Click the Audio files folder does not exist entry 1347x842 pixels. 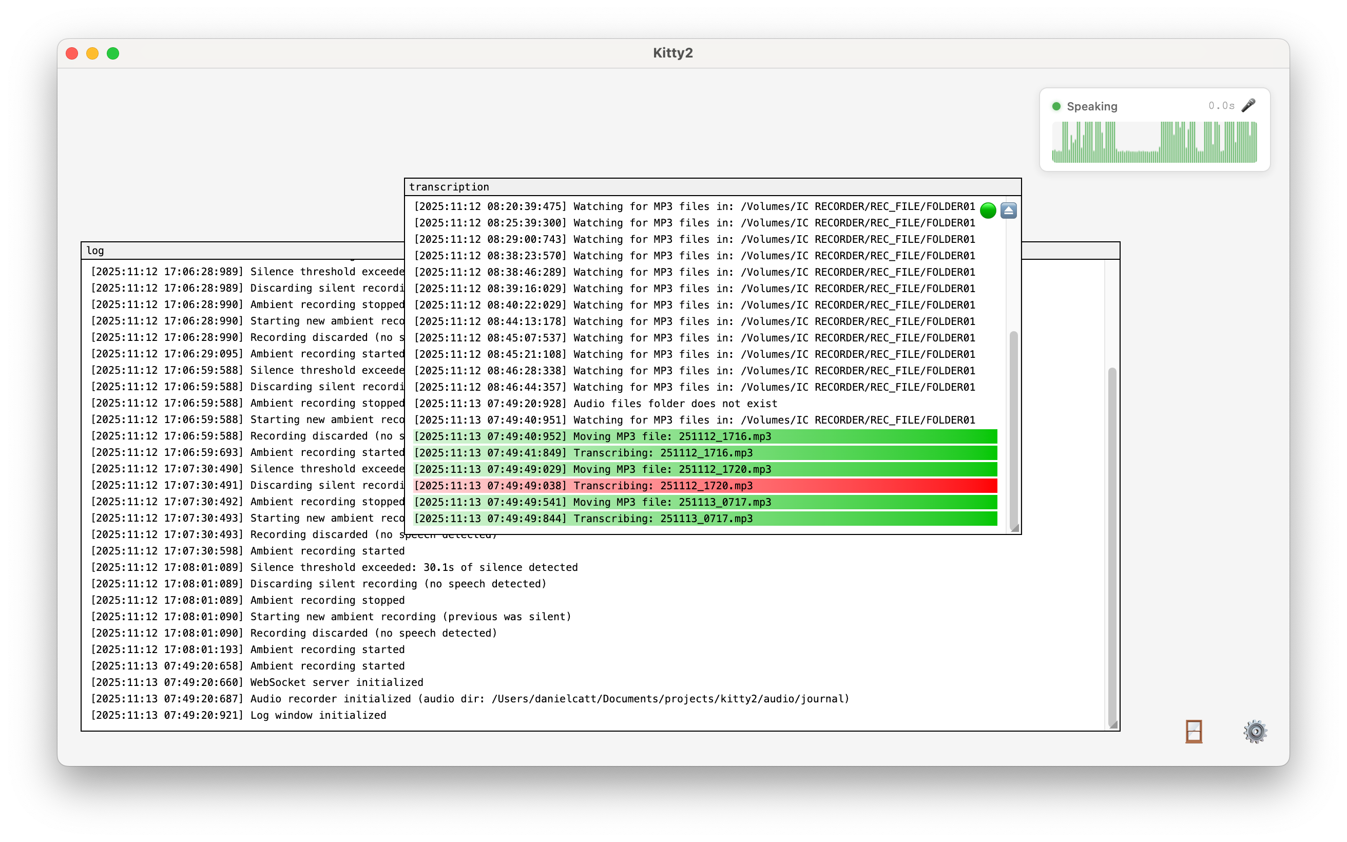coord(595,404)
